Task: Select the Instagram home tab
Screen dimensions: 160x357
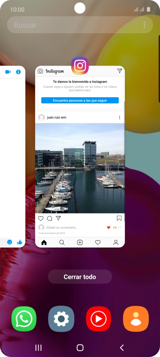Action: click(x=44, y=242)
